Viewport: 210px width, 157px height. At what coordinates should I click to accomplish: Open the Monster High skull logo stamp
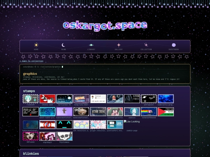tap(64, 136)
